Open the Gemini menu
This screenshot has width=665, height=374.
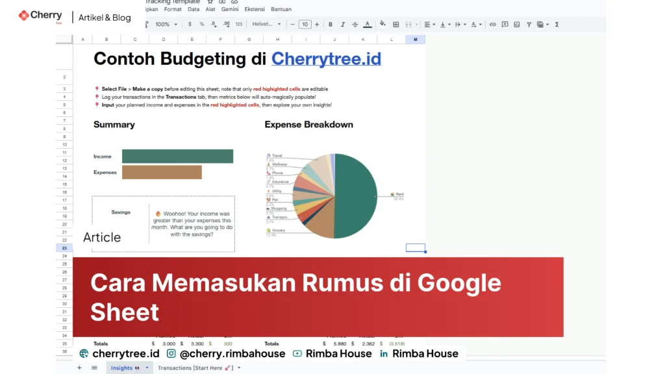coord(230,9)
